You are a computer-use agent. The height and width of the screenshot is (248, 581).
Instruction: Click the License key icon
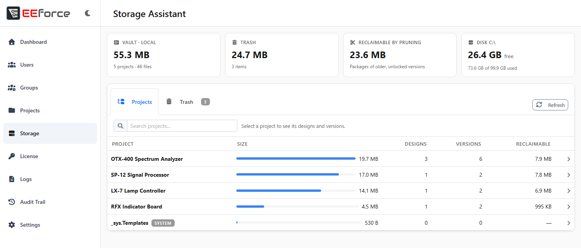[x=12, y=156]
